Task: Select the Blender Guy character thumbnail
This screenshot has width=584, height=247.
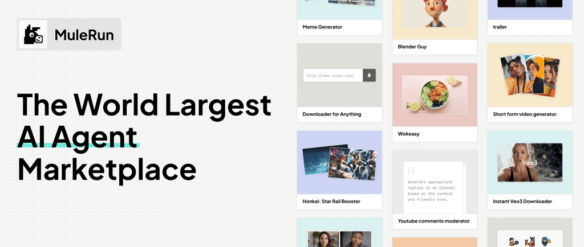Action: pos(435,14)
